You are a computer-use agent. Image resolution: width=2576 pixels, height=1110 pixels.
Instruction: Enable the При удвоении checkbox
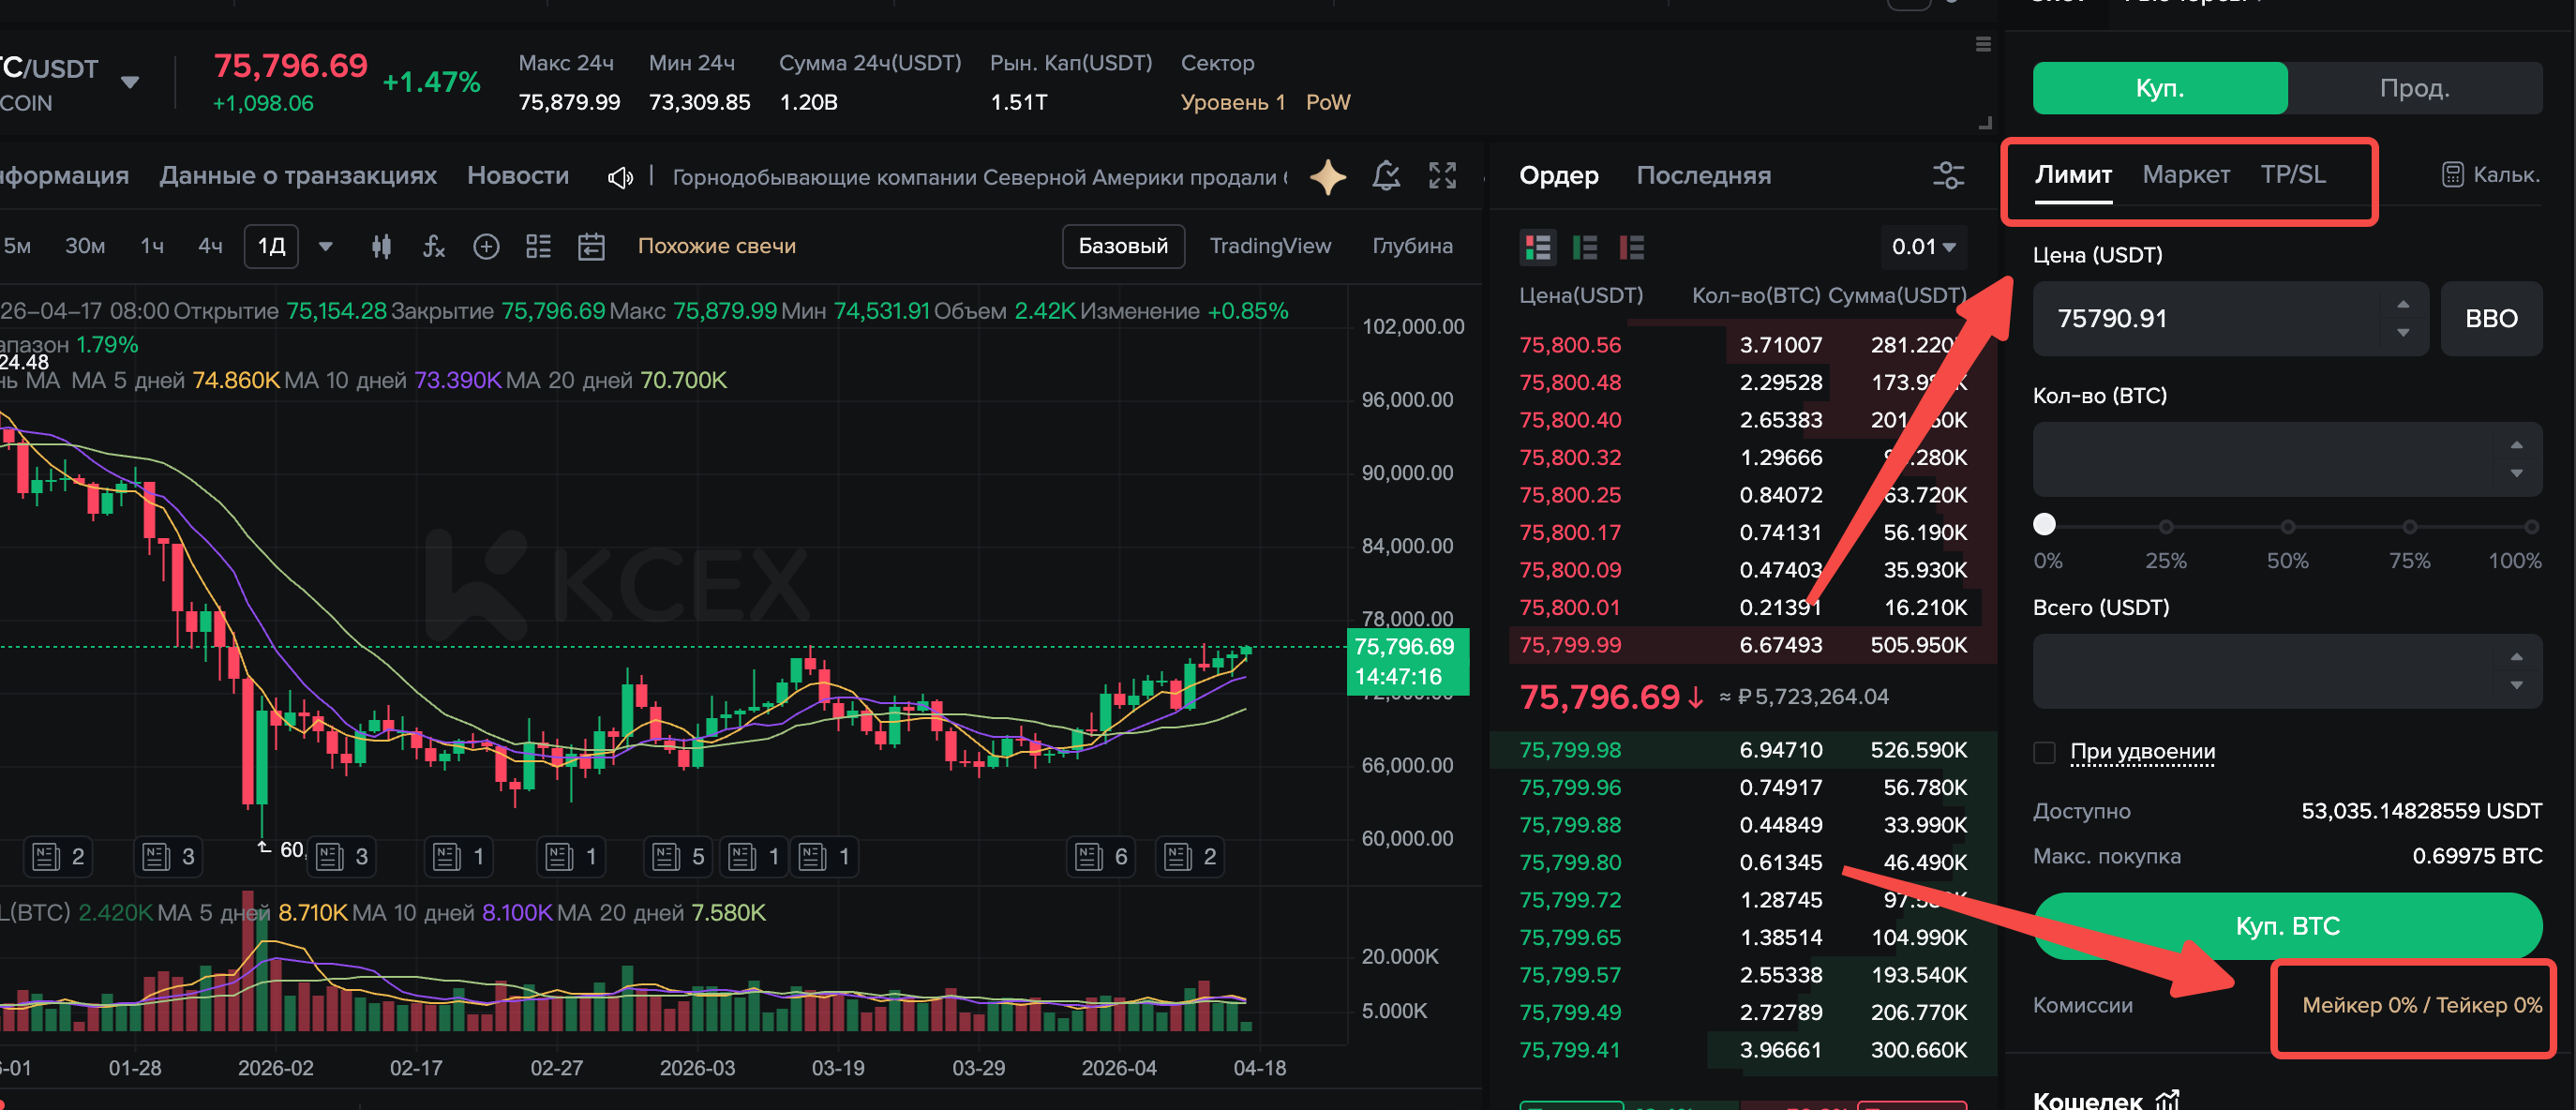2044,752
